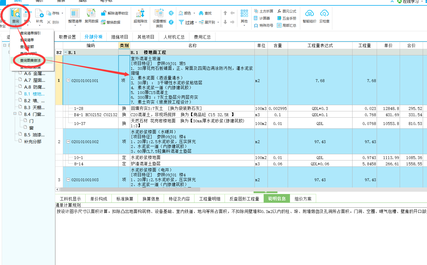427x265 pixels.
Task: Click the round 浆 icon
Action: (x=171, y=22)
